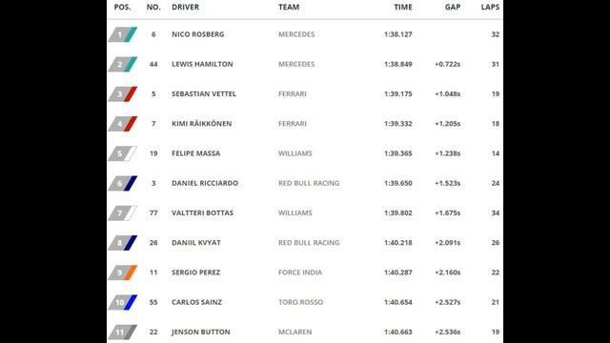
Task: Click the TIME column header
Action: [x=402, y=7]
